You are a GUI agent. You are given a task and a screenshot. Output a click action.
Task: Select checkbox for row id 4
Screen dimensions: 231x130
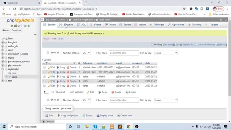pos(44,81)
